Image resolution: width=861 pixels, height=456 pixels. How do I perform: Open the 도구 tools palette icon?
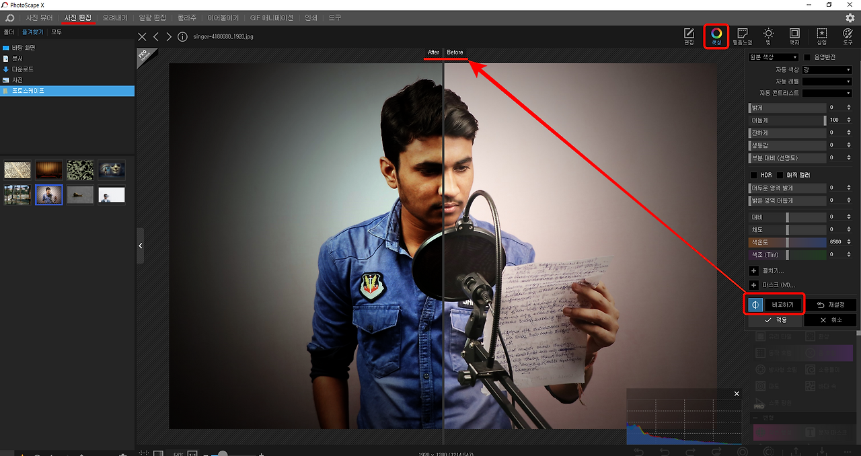click(x=848, y=36)
